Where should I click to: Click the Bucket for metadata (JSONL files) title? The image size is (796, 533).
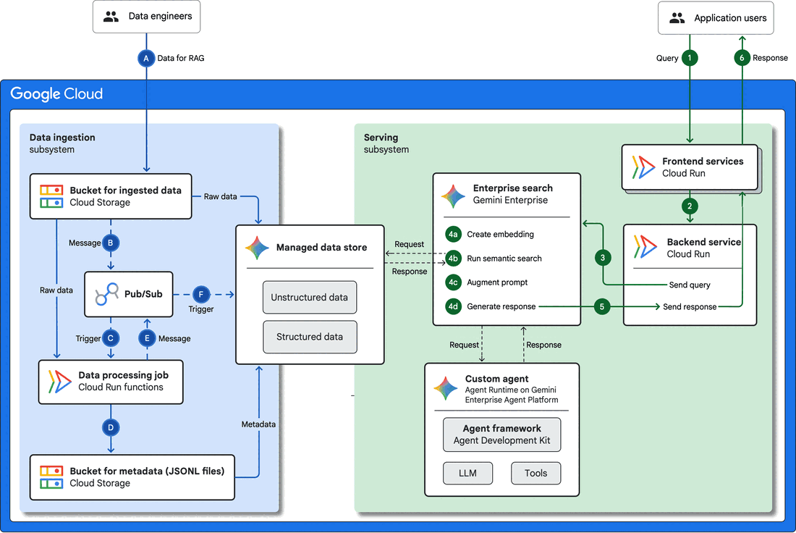click(147, 471)
